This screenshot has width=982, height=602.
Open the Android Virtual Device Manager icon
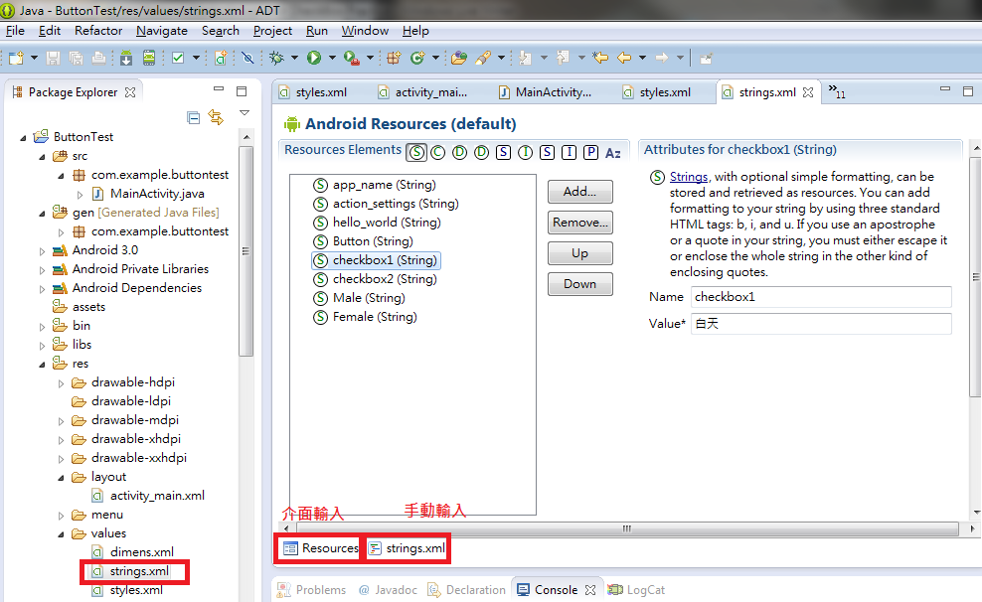[x=149, y=59]
